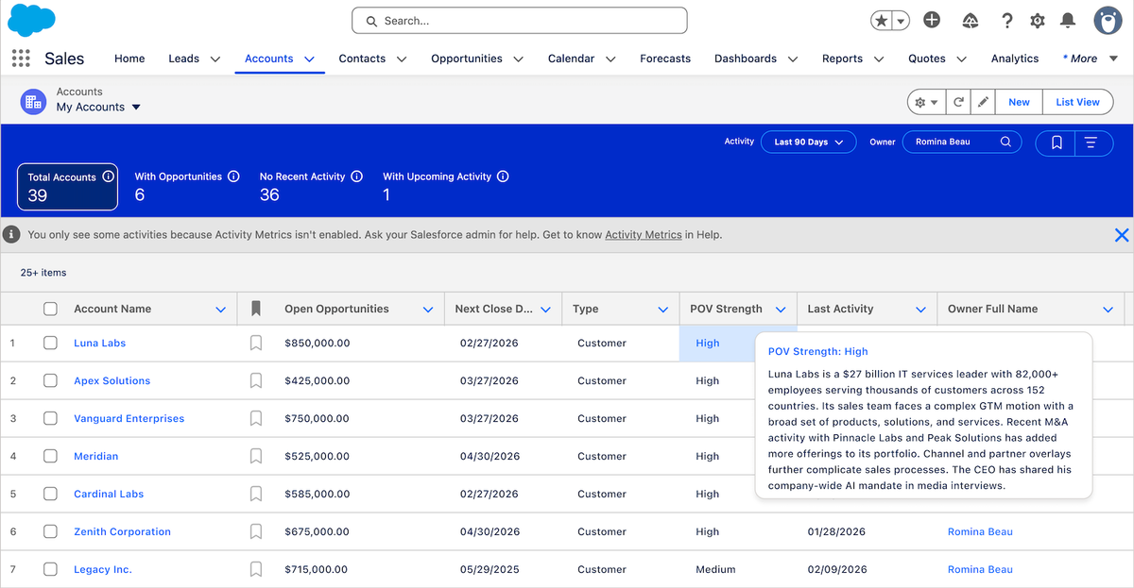Select the Luna Labs row checkbox
Screen dimensions: 1134x588
coord(51,344)
